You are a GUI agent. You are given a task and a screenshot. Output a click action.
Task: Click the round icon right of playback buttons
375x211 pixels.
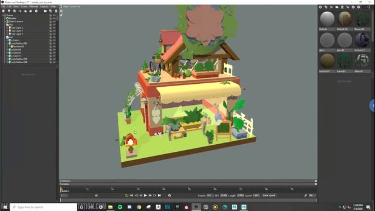click(169, 195)
